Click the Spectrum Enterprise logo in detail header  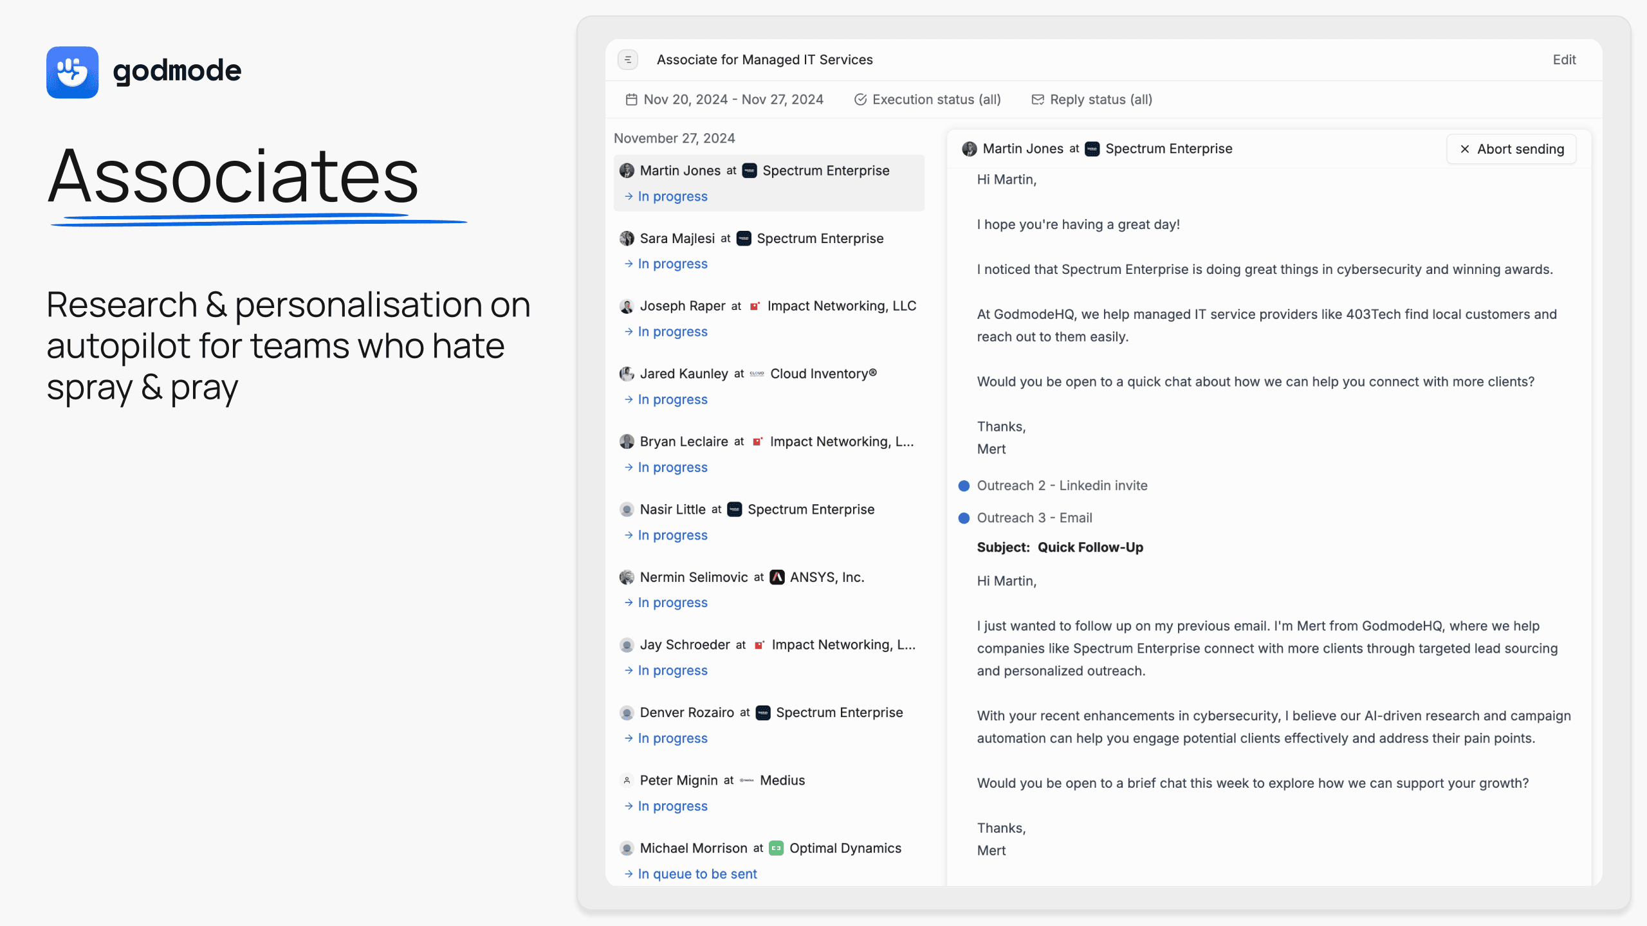click(x=1092, y=149)
